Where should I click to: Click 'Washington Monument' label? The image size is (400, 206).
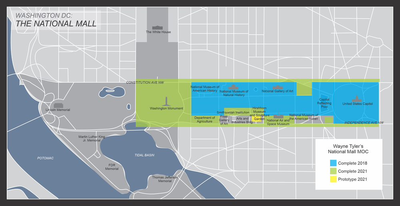(x=166, y=109)
